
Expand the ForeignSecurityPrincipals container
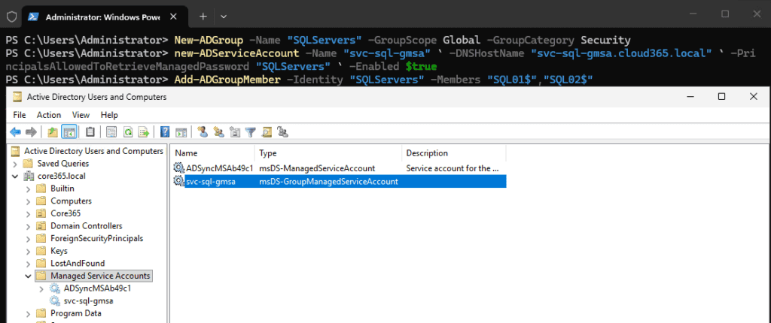28,238
